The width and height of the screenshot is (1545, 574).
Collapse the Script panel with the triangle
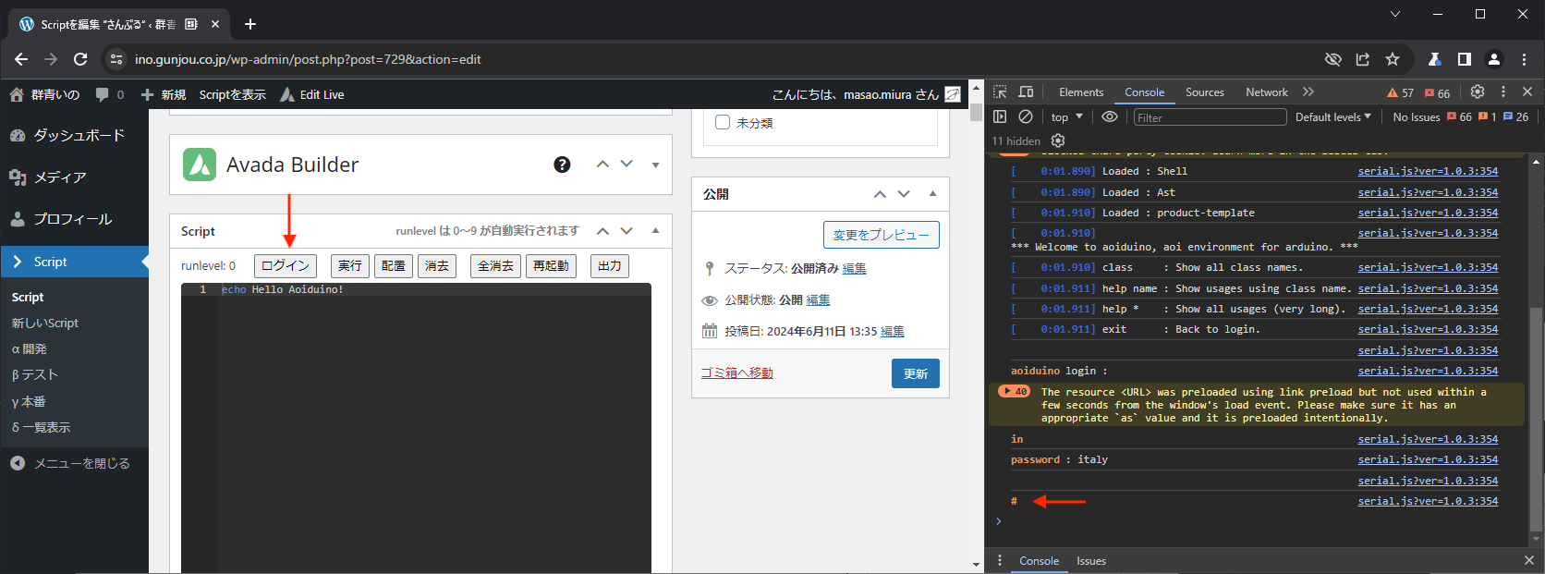tap(656, 231)
